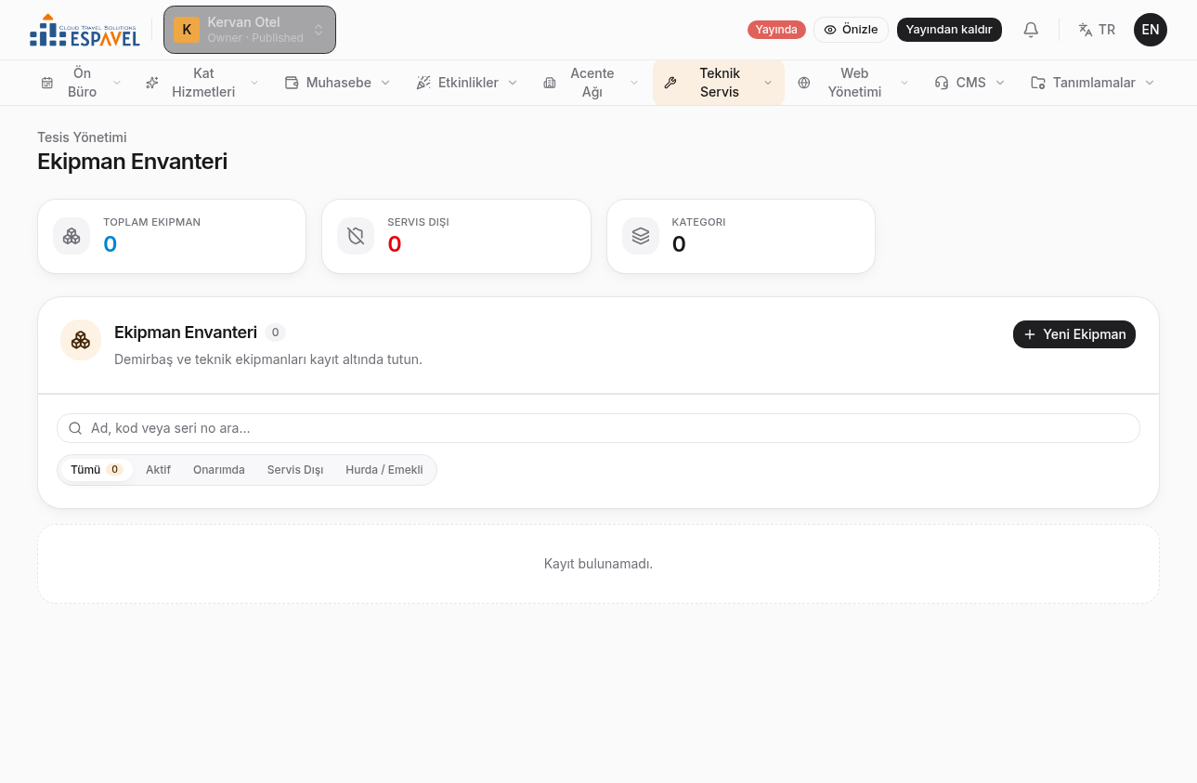Expand the Teknik Servis menu chevron
Screen dimensions: 1197x783
click(768, 83)
